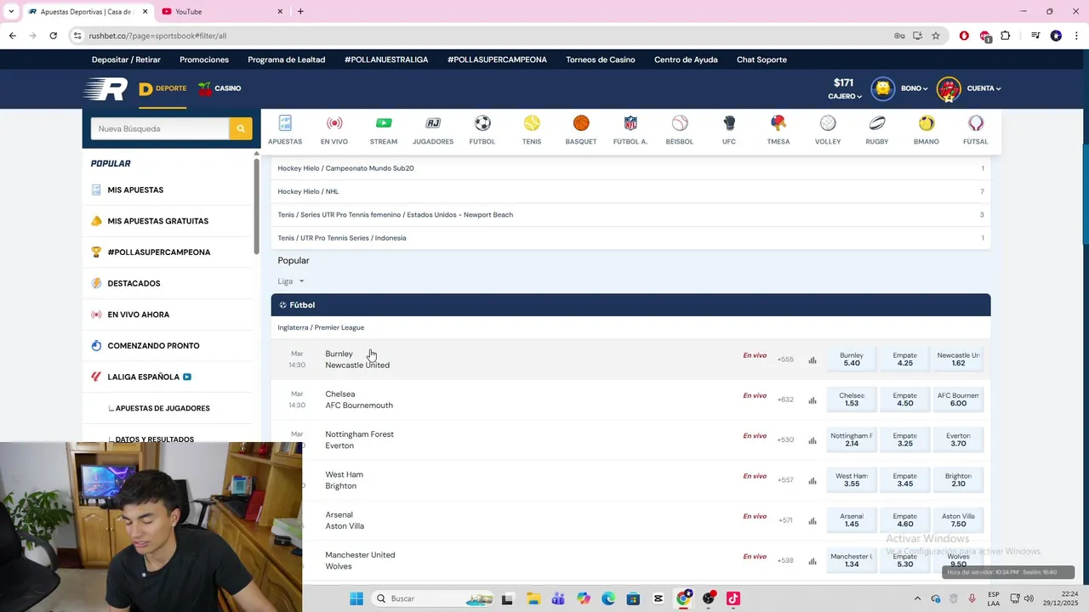
Task: Open the Chrome three-dot menu
Action: click(x=1075, y=36)
